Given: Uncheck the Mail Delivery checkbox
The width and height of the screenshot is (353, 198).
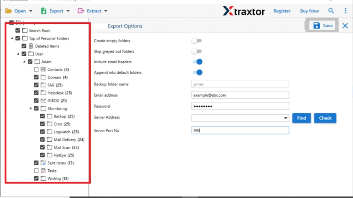Looking at the screenshot, I should [x=42, y=140].
